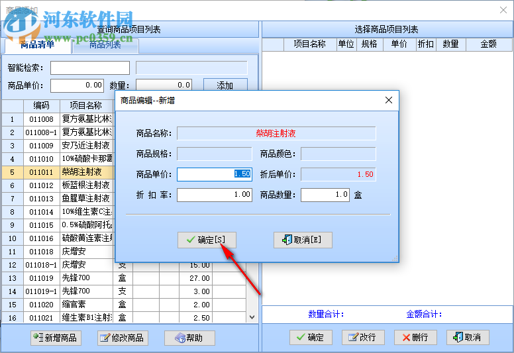Click code cell 011015
Screen dimensions: 514x353
[x=41, y=225]
